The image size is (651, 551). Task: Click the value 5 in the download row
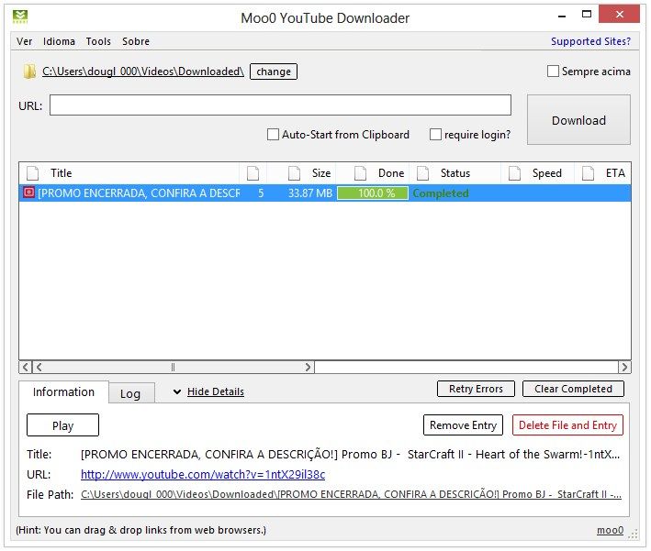pos(261,193)
